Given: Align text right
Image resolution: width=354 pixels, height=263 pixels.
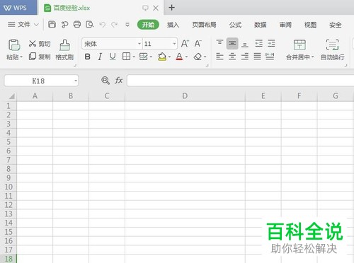Looking at the screenshot, I should pyautogui.click(x=245, y=57).
